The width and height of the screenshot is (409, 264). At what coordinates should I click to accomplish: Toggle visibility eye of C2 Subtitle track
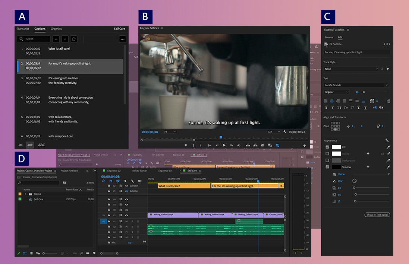click(x=126, y=186)
